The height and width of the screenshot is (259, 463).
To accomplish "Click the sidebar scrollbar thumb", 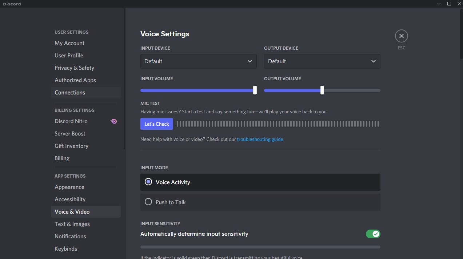I will pyautogui.click(x=124, y=79).
